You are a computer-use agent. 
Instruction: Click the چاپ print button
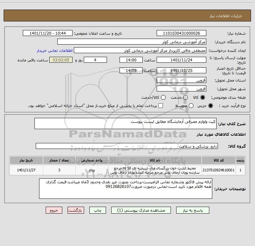tap(98, 210)
